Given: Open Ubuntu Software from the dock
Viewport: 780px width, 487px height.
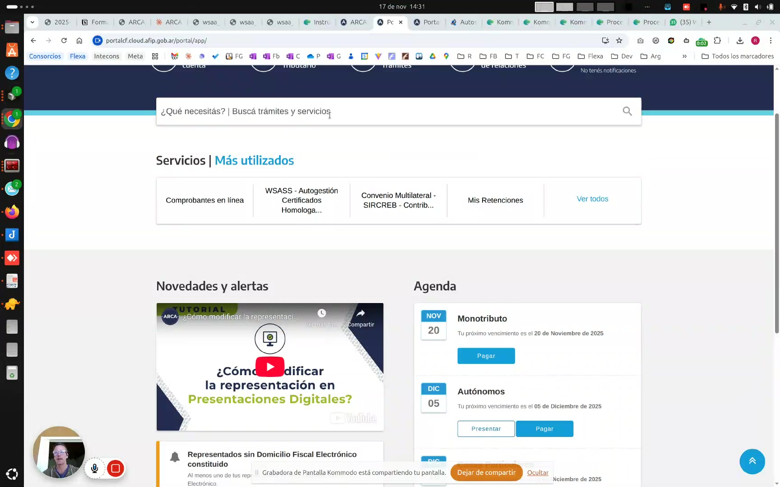Looking at the screenshot, I should tap(12, 50).
